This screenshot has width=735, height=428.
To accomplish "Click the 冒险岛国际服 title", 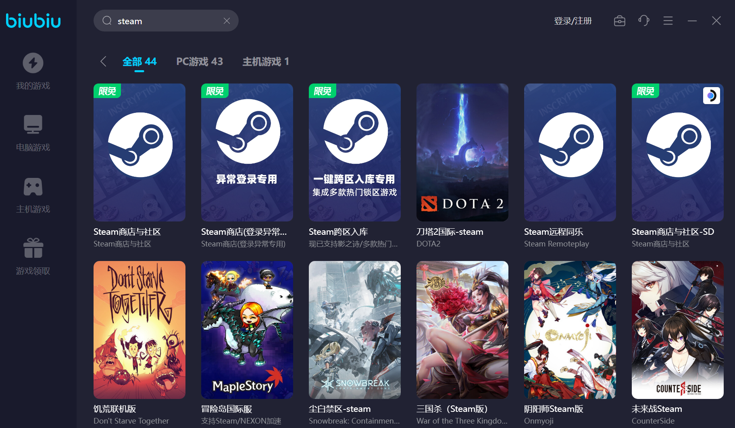I will tap(227, 409).
